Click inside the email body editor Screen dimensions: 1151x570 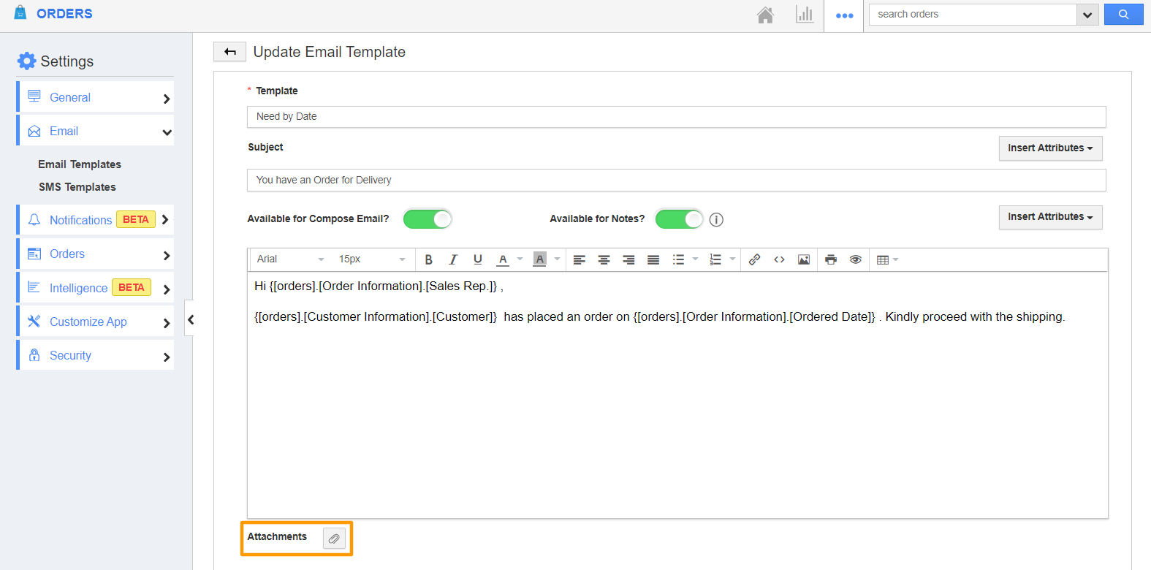point(677,395)
